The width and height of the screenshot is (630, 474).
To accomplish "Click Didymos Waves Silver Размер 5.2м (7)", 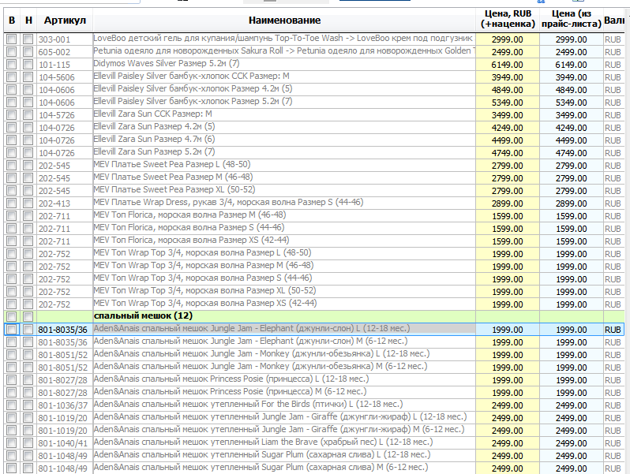I will point(167,63).
